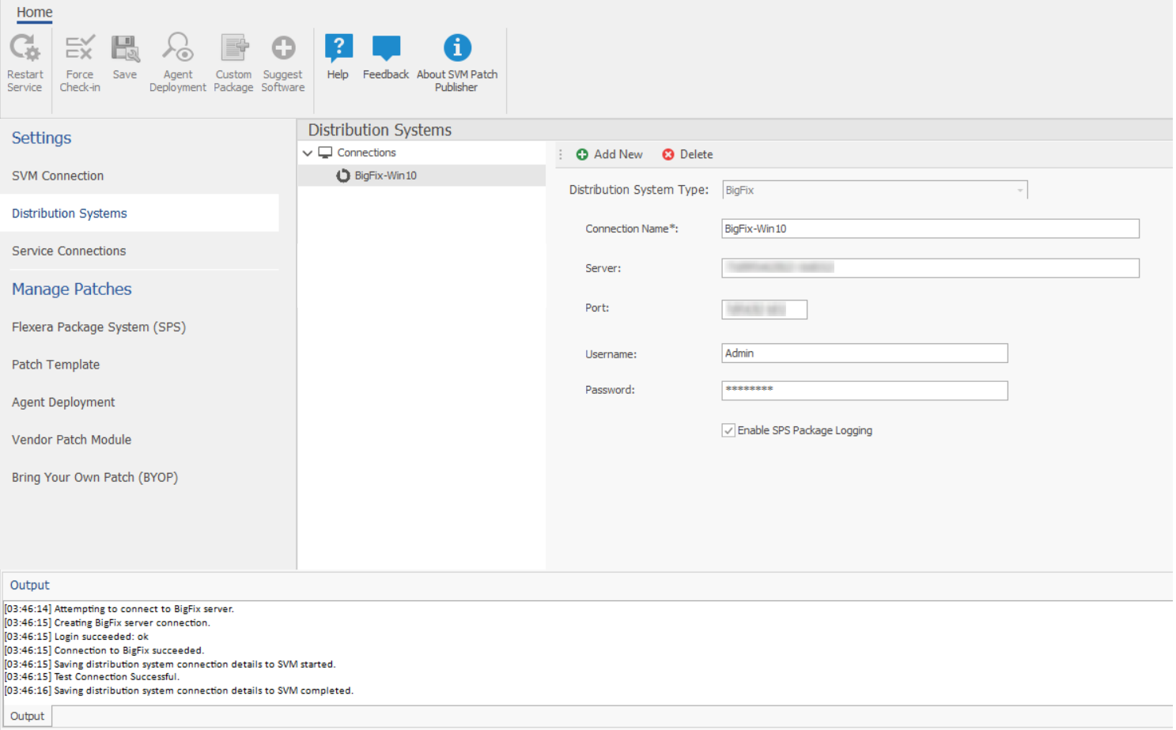
Task: Open the Agent Deployment toolbar icon
Action: 178,49
